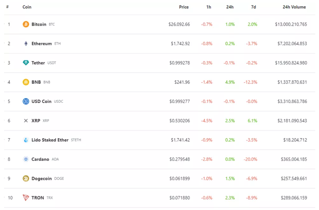Click the Dogecoin logo icon

pyautogui.click(x=26, y=178)
